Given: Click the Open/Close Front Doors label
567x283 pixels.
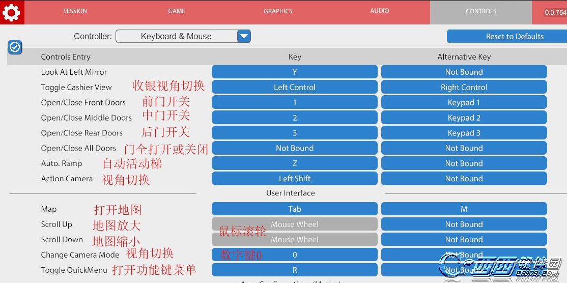Looking at the screenshot, I should click(83, 102).
